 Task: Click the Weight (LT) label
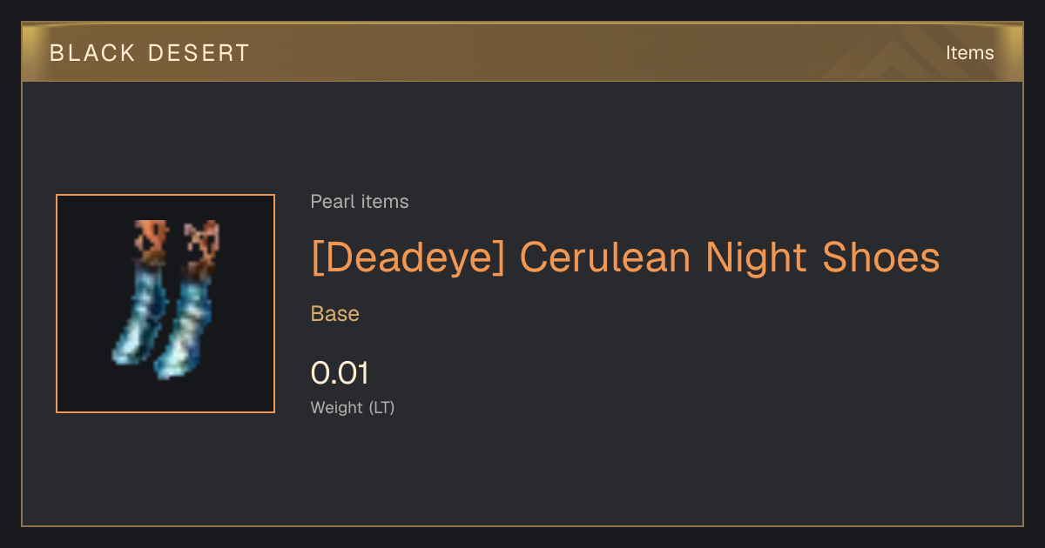(x=353, y=407)
